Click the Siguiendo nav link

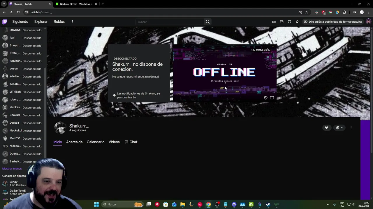click(x=20, y=22)
